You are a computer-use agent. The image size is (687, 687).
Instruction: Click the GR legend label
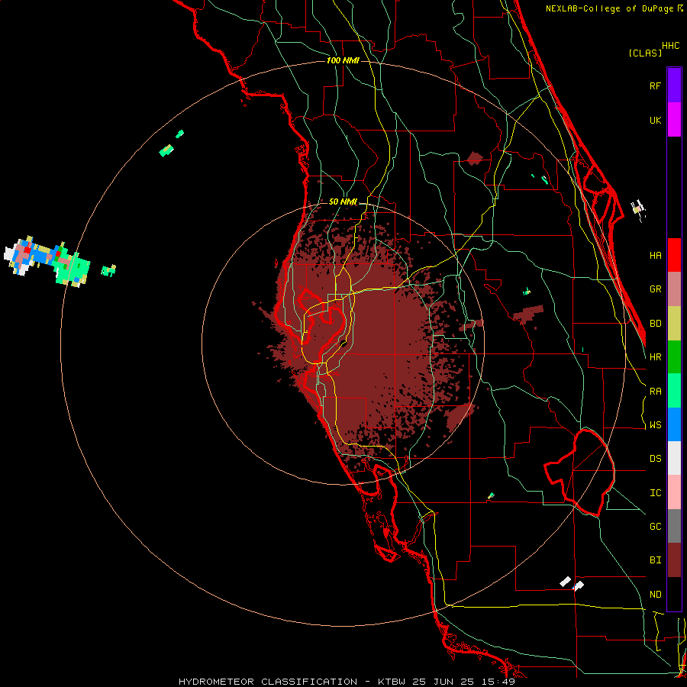click(x=655, y=289)
